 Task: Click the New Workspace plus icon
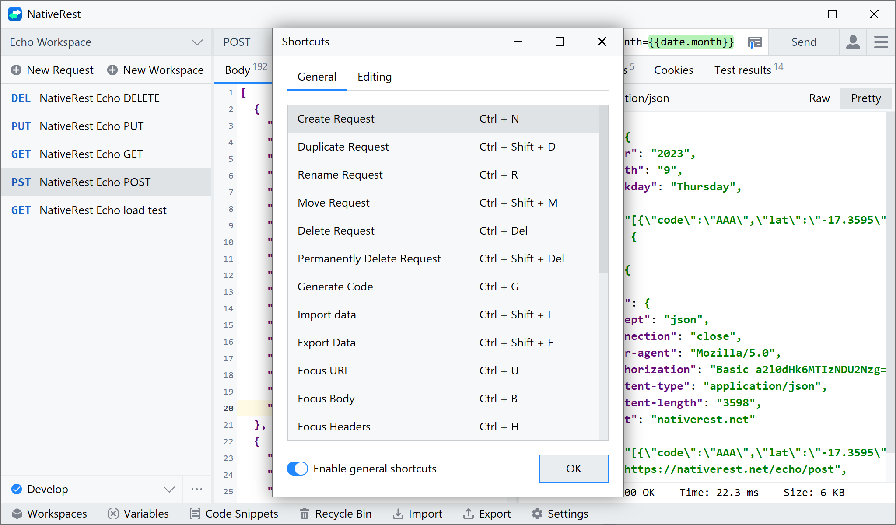112,70
